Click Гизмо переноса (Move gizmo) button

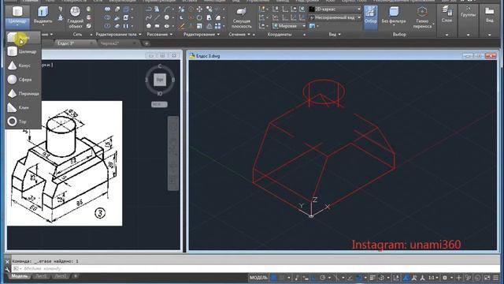(x=422, y=18)
